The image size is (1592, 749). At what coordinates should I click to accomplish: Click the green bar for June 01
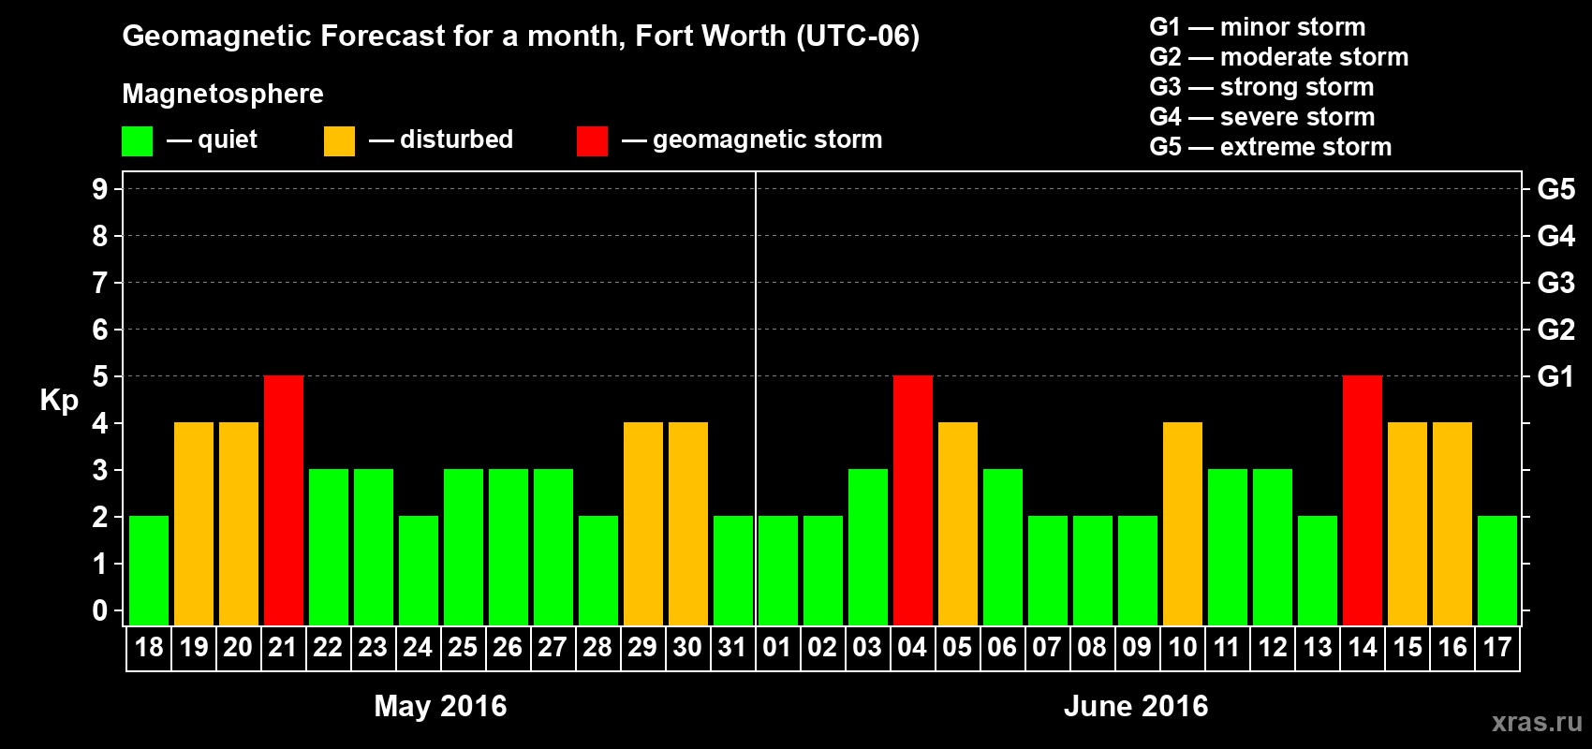(778, 570)
